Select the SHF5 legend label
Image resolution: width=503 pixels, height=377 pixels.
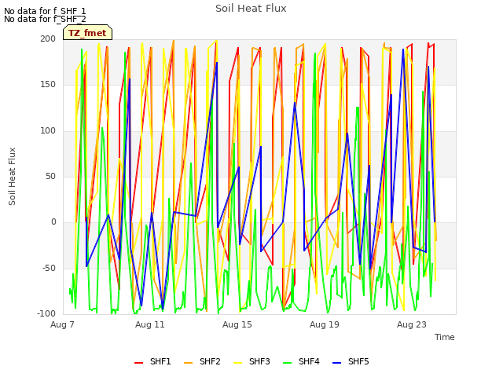(358, 361)
